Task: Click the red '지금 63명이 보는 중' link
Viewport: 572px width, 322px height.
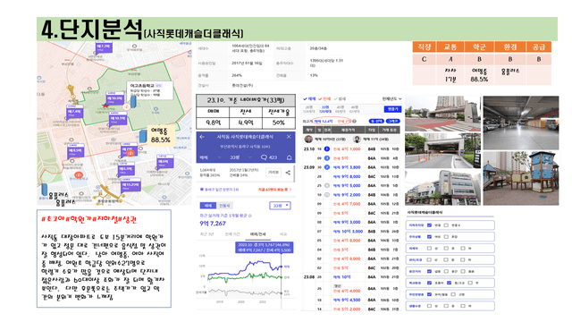Action: click(x=274, y=190)
